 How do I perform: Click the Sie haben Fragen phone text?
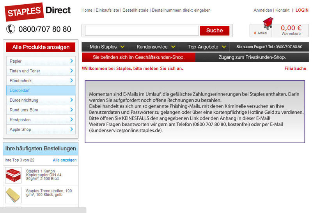point(269,47)
